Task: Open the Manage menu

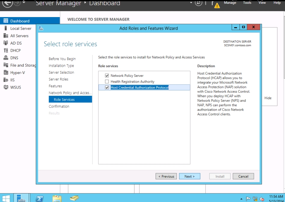Action: coord(230,3)
